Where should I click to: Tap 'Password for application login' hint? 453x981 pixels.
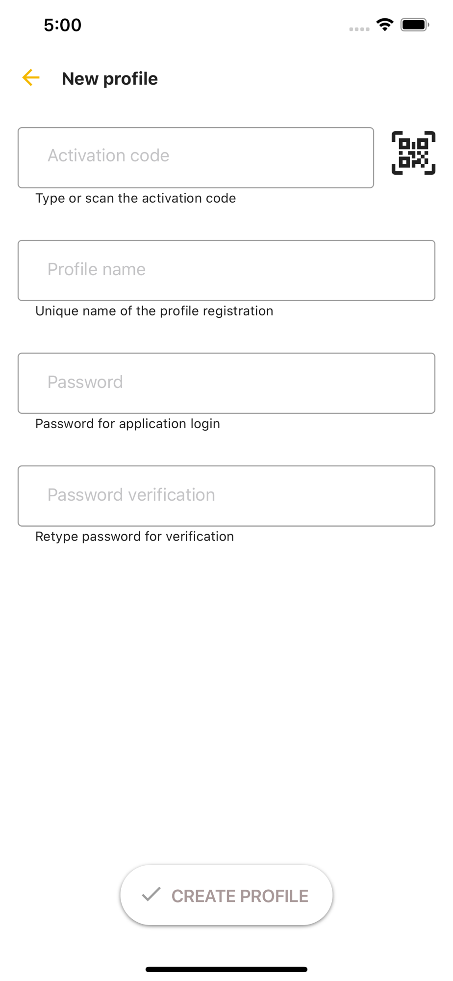coord(127,424)
